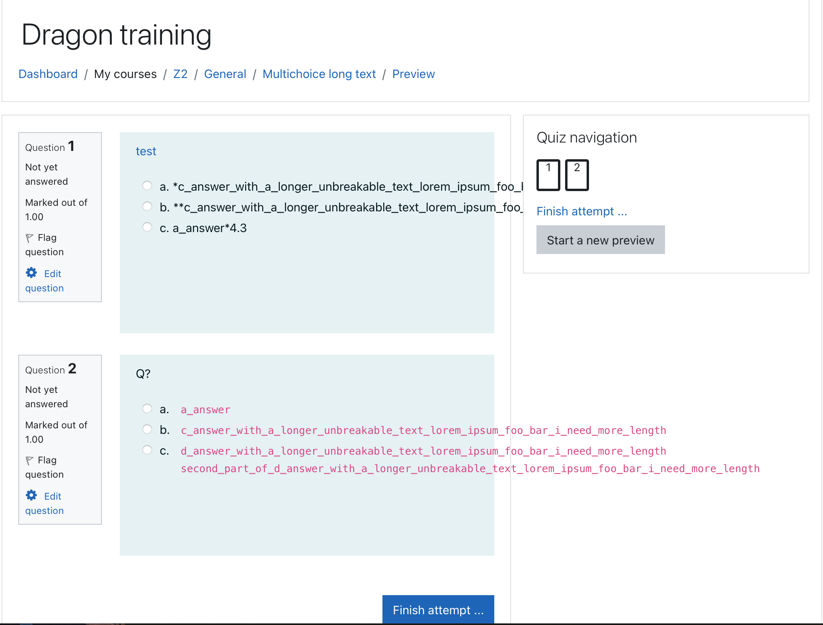Select option b in Question 1

147,206
